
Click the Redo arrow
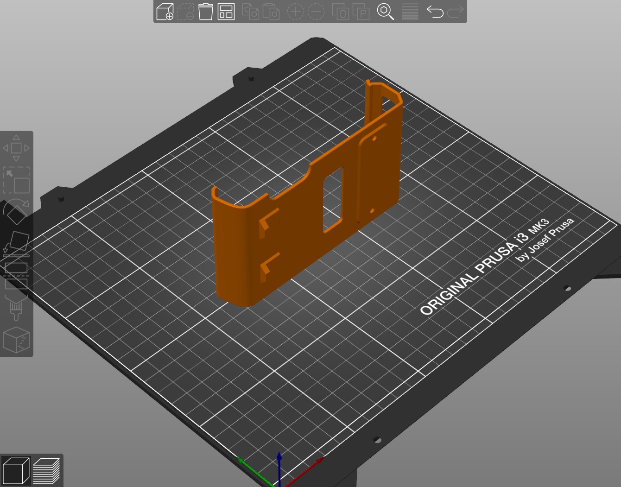(x=456, y=12)
